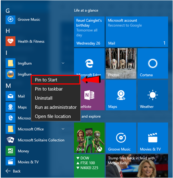Click the Health & Fitness label
The image size is (173, 178).
pyautogui.click(x=31, y=41)
